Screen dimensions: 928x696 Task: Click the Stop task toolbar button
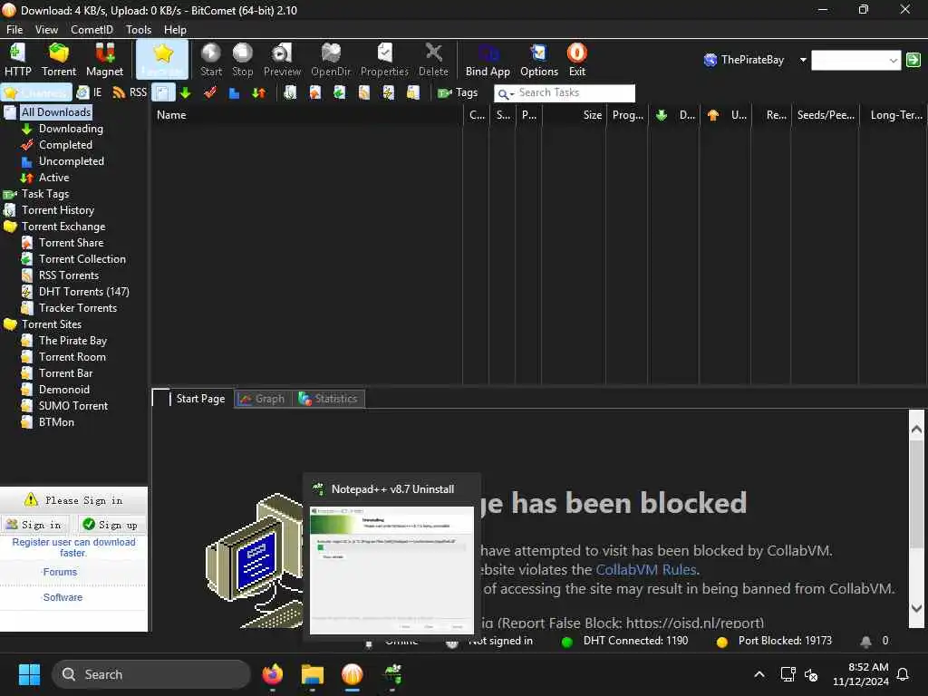pos(242,60)
